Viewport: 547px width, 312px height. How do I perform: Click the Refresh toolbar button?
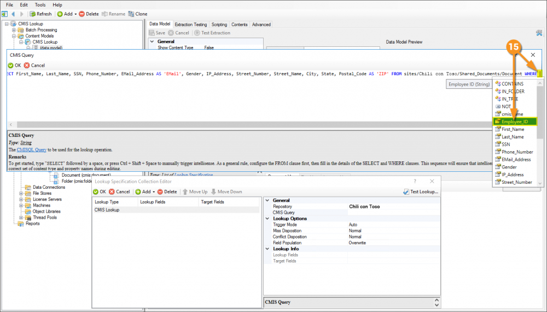40,14
